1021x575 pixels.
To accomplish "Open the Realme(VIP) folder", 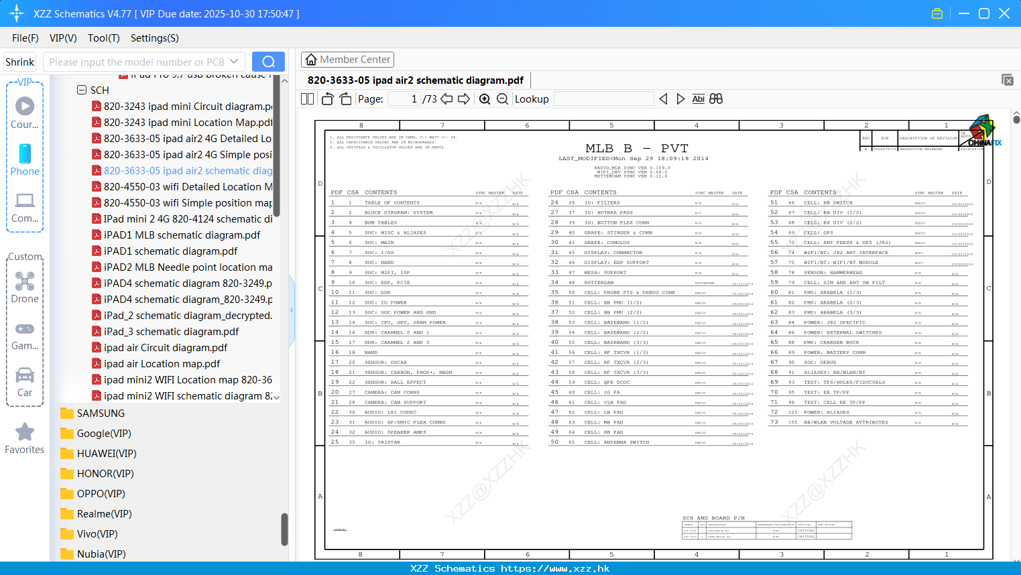I will (96, 514).
